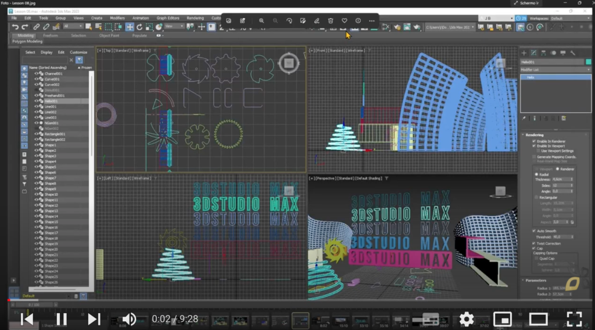Viewport: 595px width, 330px height.
Task: Open the Utilities wrench panel icon
Action: pyautogui.click(x=573, y=53)
